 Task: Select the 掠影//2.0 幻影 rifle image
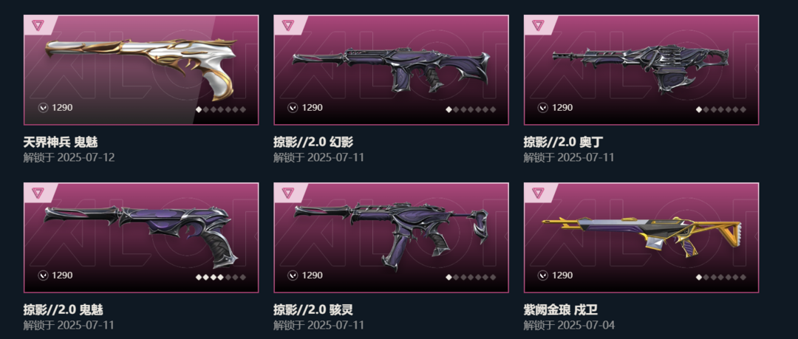(392, 69)
